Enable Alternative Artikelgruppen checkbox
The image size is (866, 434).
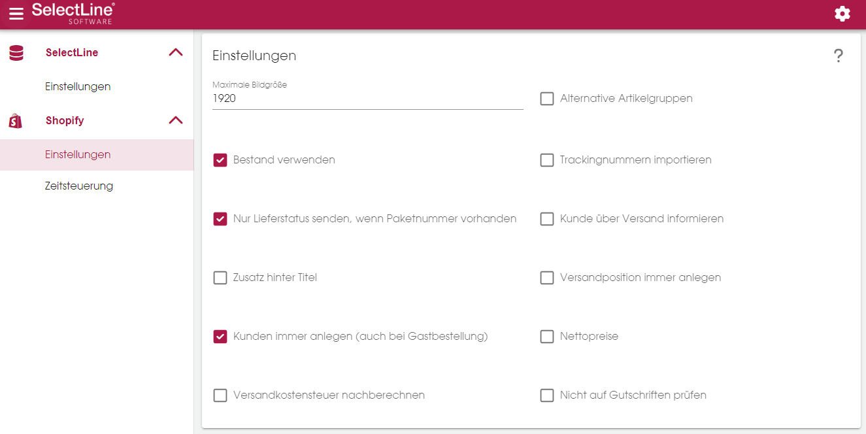point(547,99)
